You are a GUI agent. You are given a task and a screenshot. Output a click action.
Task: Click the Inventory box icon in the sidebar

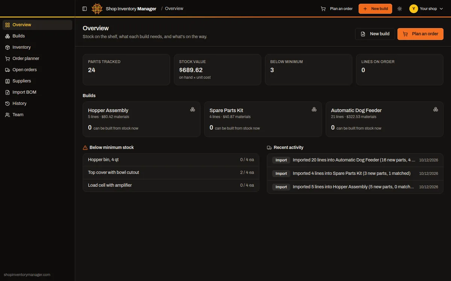pyautogui.click(x=8, y=47)
